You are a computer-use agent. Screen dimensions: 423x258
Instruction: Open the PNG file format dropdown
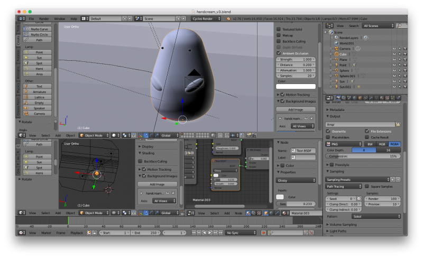click(x=344, y=144)
